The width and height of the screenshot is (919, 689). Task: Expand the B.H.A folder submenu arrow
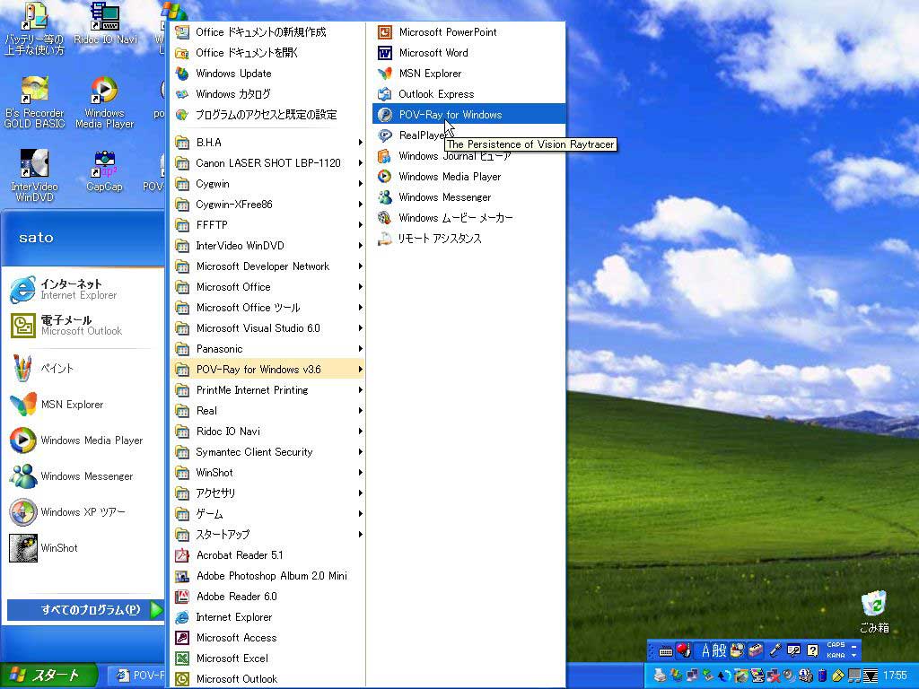(x=360, y=143)
